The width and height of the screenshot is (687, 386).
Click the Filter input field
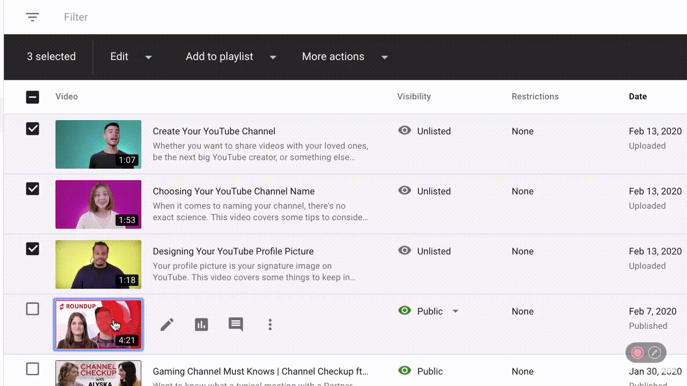point(76,17)
